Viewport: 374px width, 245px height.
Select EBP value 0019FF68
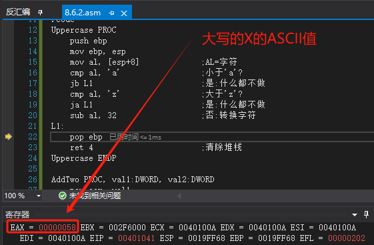pyautogui.click(x=277, y=238)
